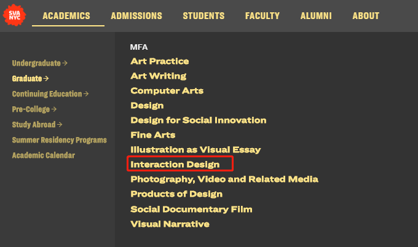The height and width of the screenshot is (247, 418).
Task: Open the Students menu
Action: (x=203, y=16)
